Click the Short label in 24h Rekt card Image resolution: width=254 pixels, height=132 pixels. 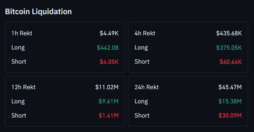coord(142,115)
